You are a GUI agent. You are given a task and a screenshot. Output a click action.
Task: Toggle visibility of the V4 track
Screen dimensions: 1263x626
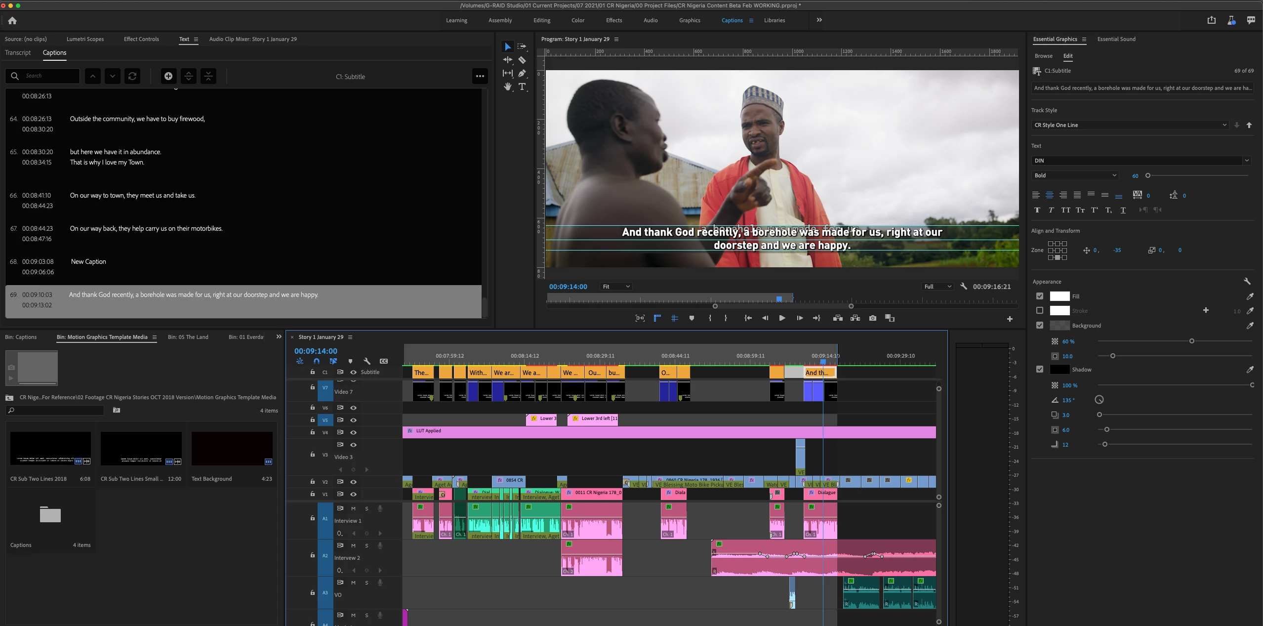coord(353,432)
